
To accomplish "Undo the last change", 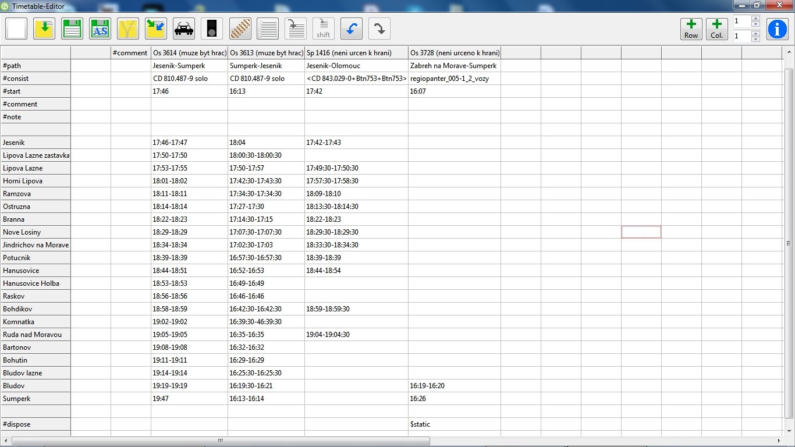I will 350,28.
